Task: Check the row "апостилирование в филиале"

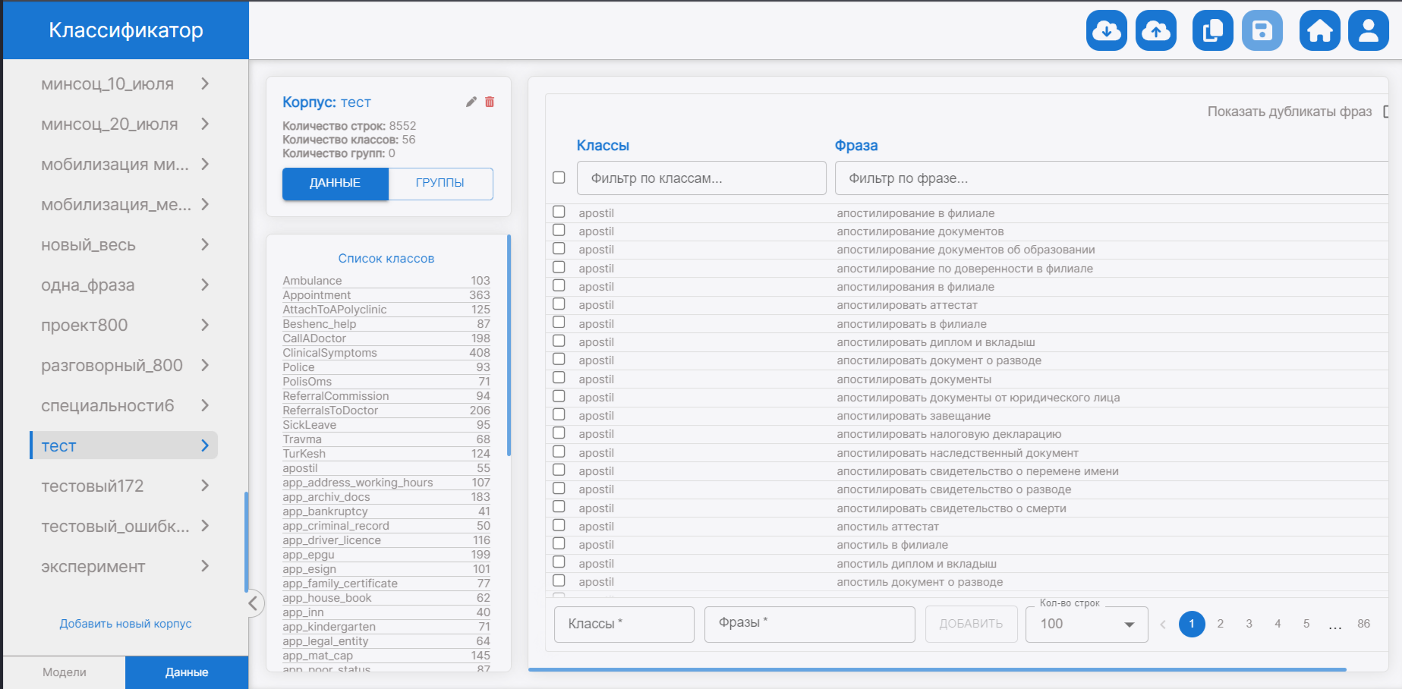Action: (559, 212)
